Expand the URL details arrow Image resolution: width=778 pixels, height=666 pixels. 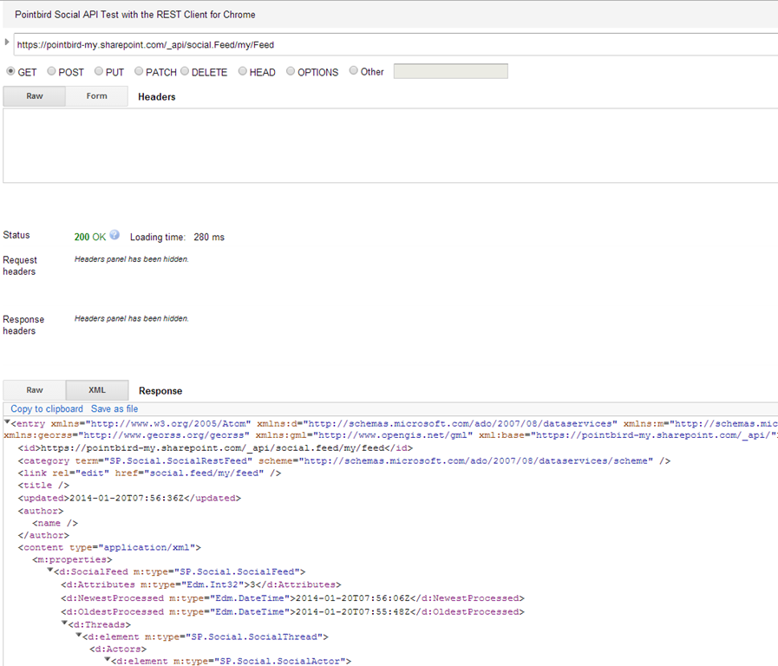pos(6,42)
